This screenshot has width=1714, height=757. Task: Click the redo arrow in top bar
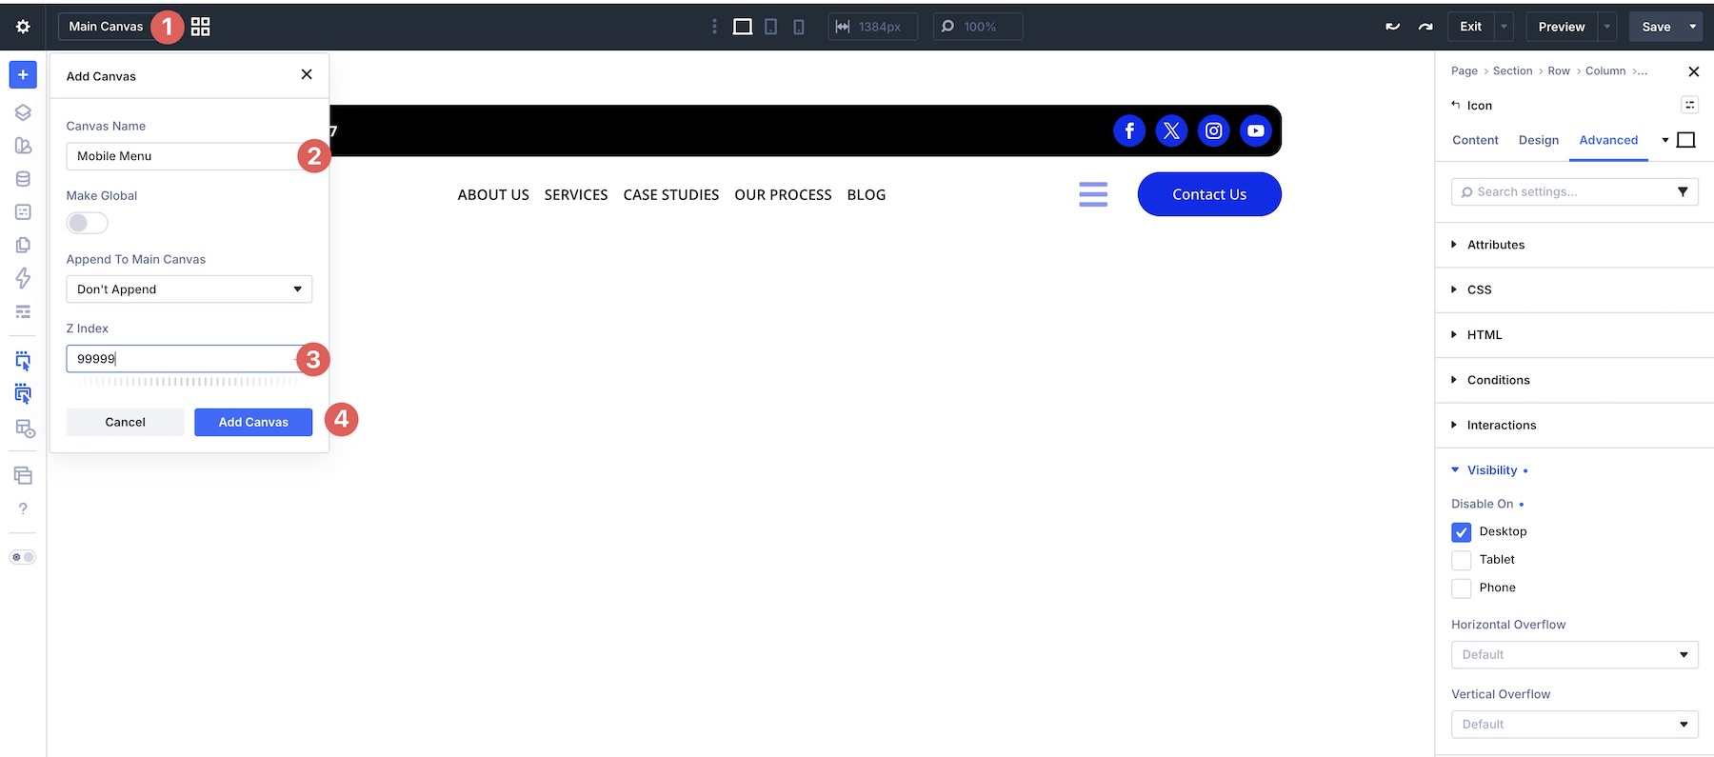1425,27
